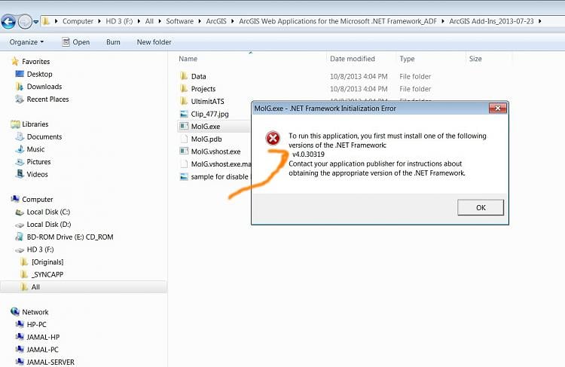565x367 pixels.
Task: Select HD 3 (F:) in the breadcrumb
Action: point(119,21)
